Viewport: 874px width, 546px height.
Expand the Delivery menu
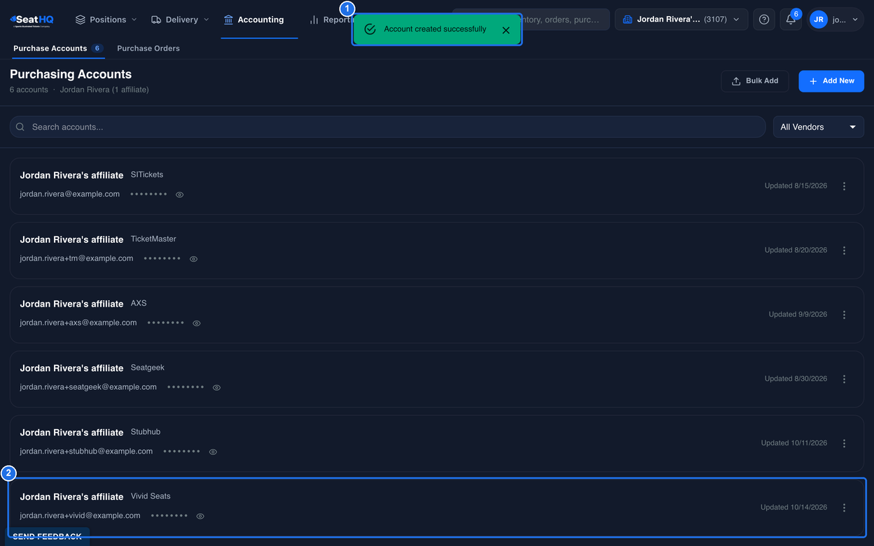pos(181,20)
